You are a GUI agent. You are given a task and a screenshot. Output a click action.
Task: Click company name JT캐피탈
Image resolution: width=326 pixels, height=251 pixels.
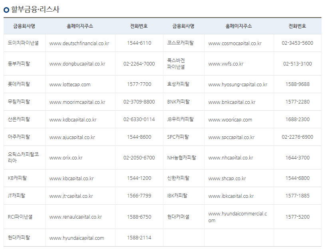coord(16,196)
